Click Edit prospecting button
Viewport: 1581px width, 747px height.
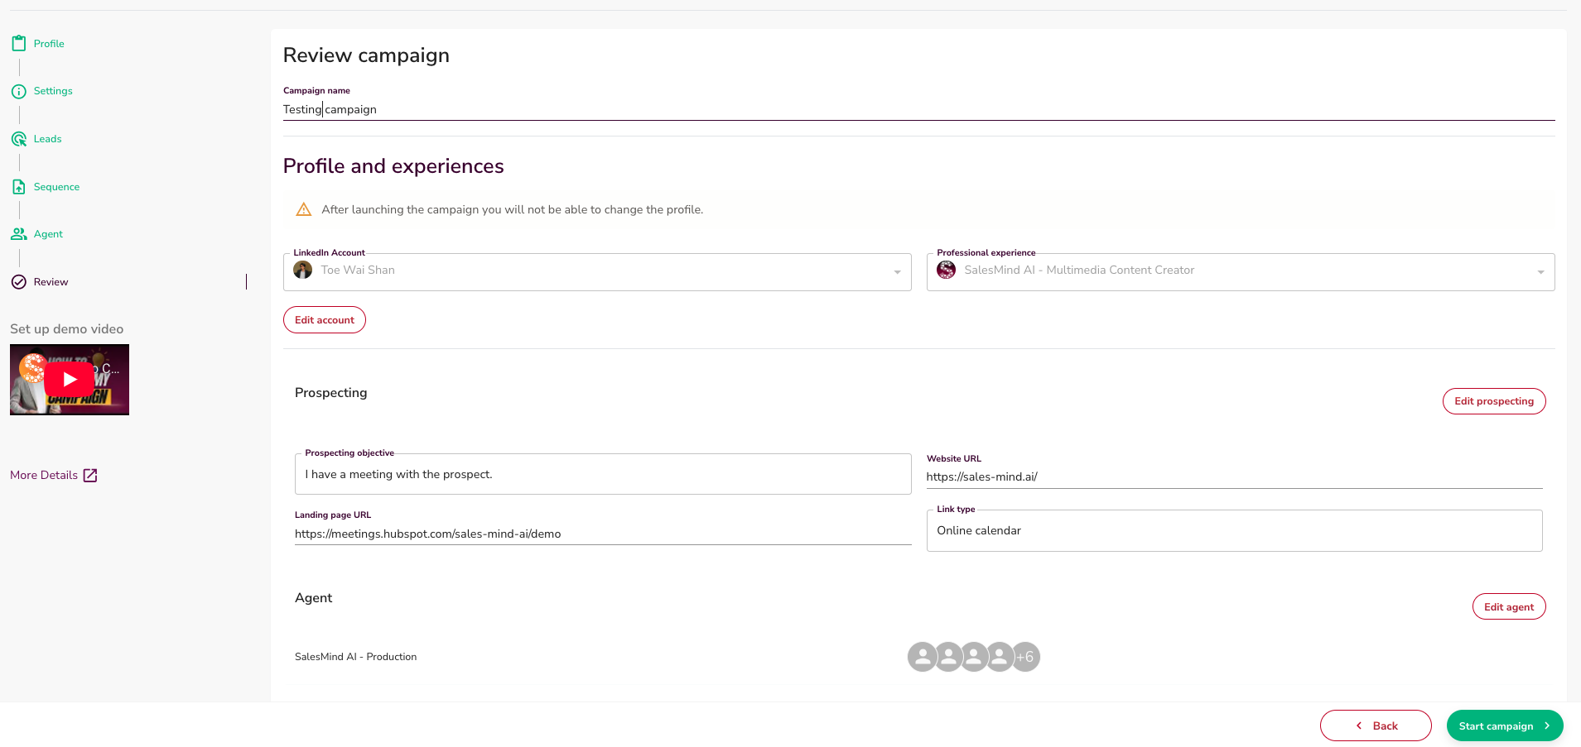[1493, 401]
